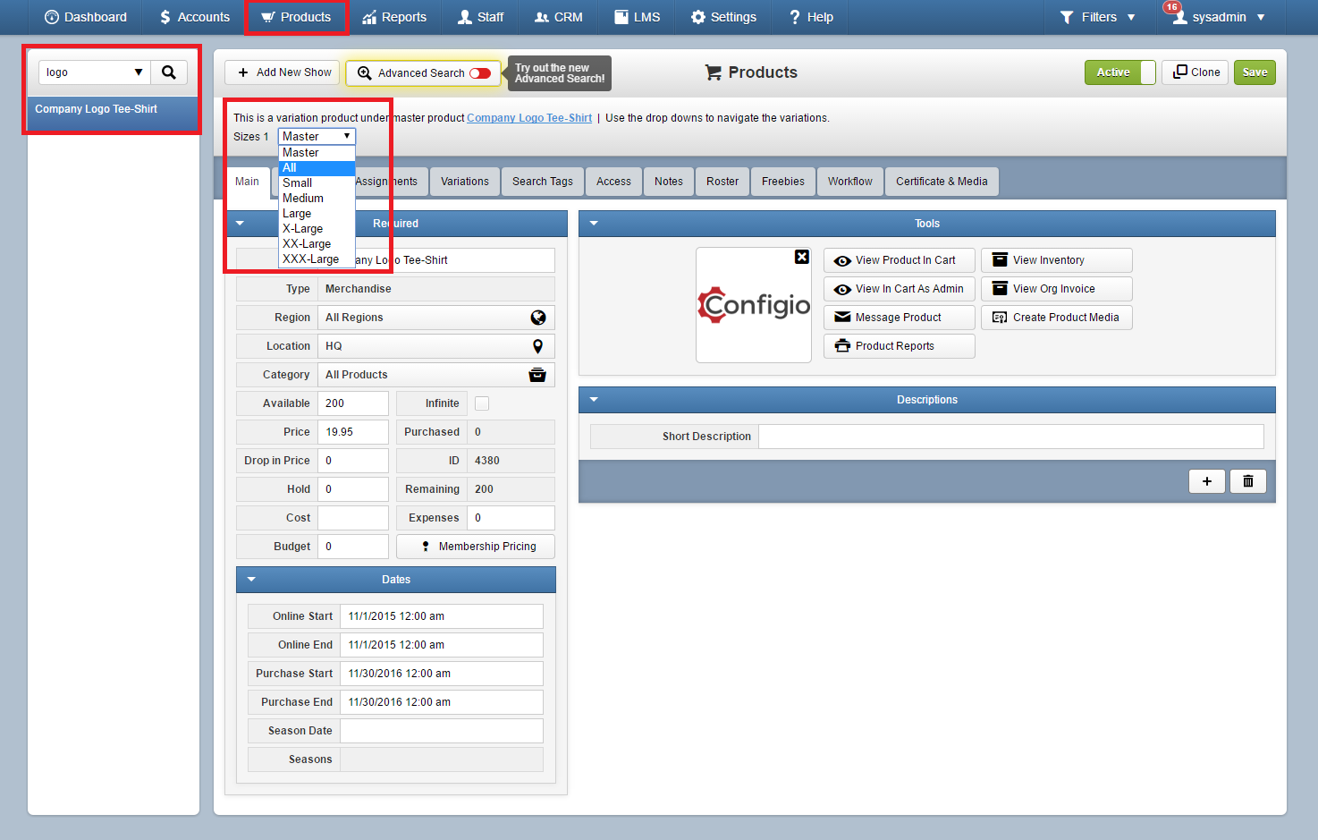Viewport: 1318px width, 840px height.
Task: Click the basket icon in Category field
Action: 537,375
